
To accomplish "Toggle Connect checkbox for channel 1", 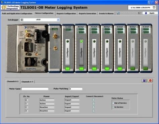I will [x=94, y=104].
